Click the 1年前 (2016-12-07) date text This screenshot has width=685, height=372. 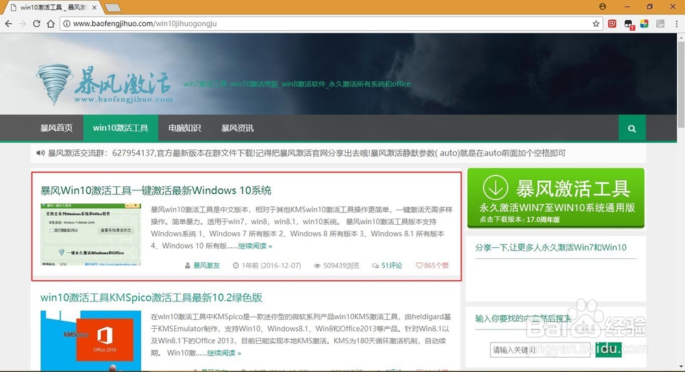[x=271, y=265]
